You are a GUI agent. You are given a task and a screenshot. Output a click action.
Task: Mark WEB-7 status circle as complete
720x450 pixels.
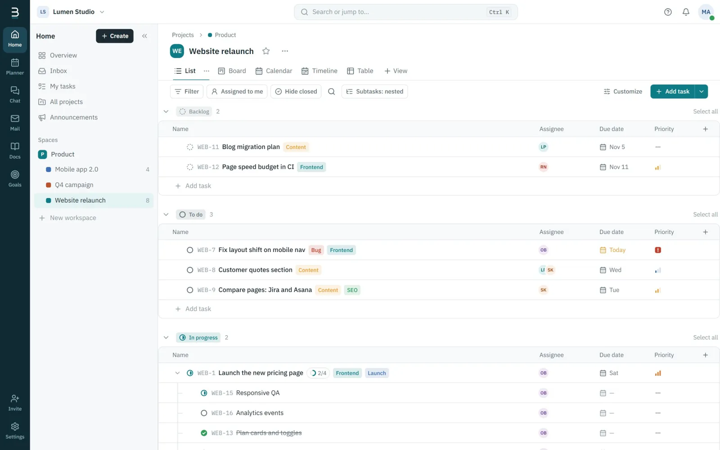point(190,250)
